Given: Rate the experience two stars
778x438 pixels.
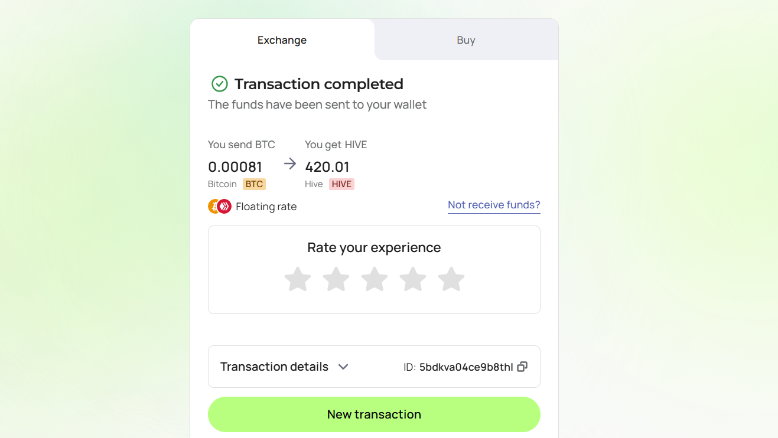Looking at the screenshot, I should point(336,279).
